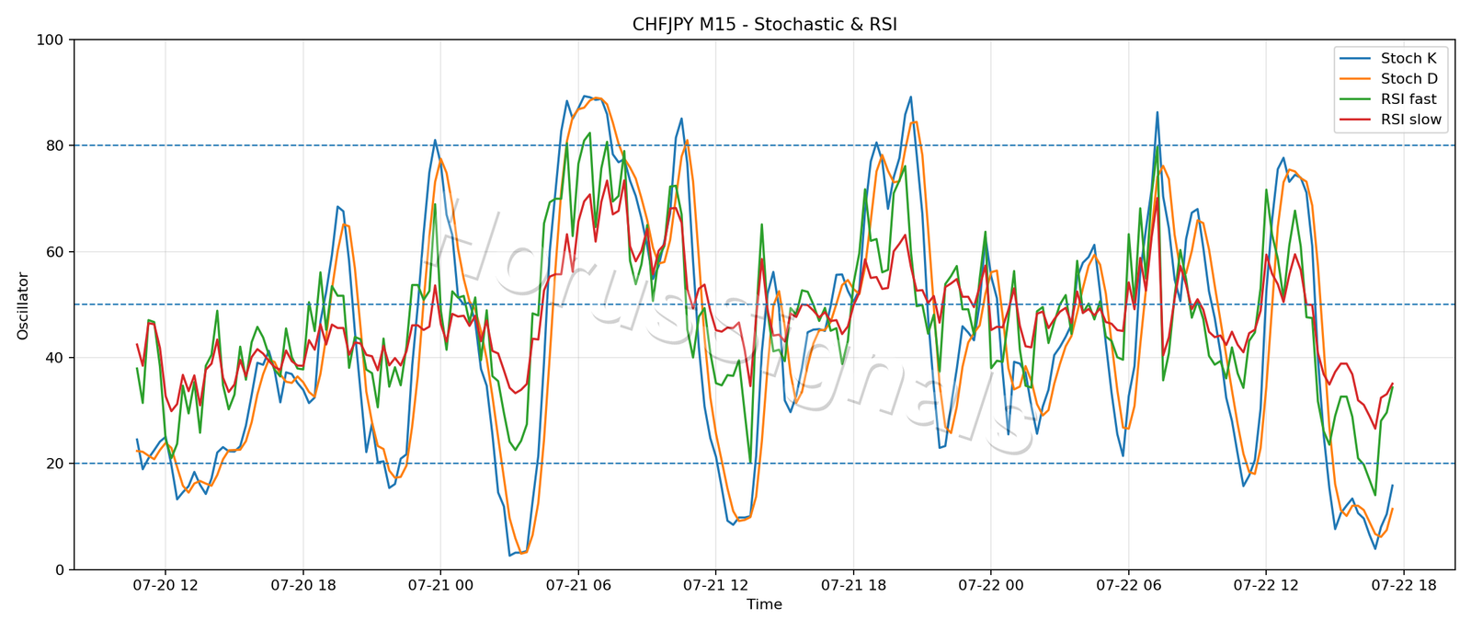Click the green RSI fast legend line
Image resolution: width=1471 pixels, height=631 pixels.
[x=1357, y=99]
